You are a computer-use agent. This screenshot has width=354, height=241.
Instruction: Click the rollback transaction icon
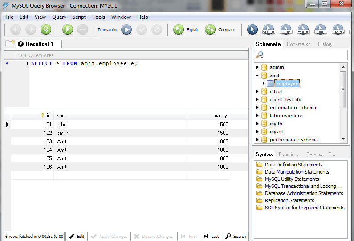point(157,29)
